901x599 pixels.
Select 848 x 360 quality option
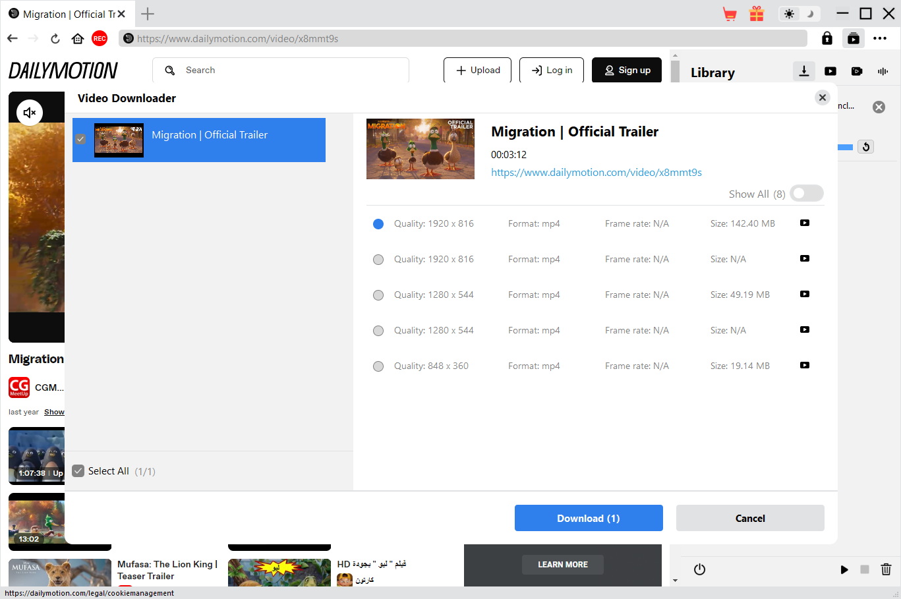point(378,366)
